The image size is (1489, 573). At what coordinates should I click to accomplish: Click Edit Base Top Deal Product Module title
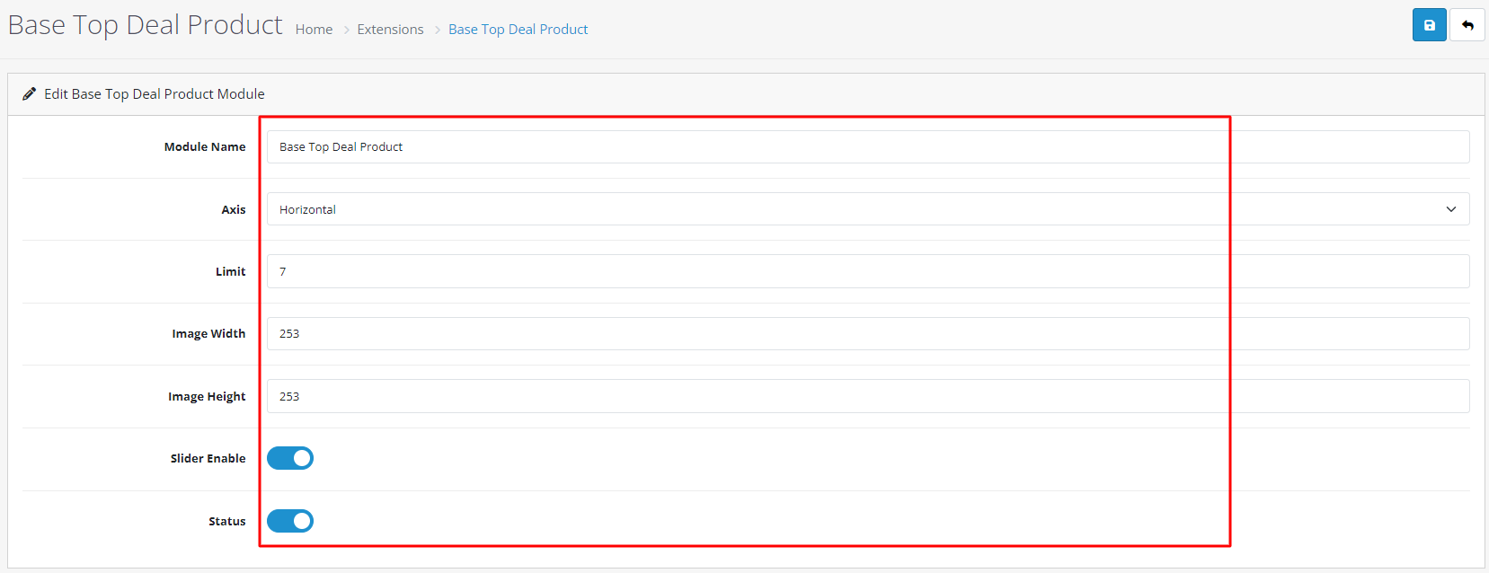point(155,93)
